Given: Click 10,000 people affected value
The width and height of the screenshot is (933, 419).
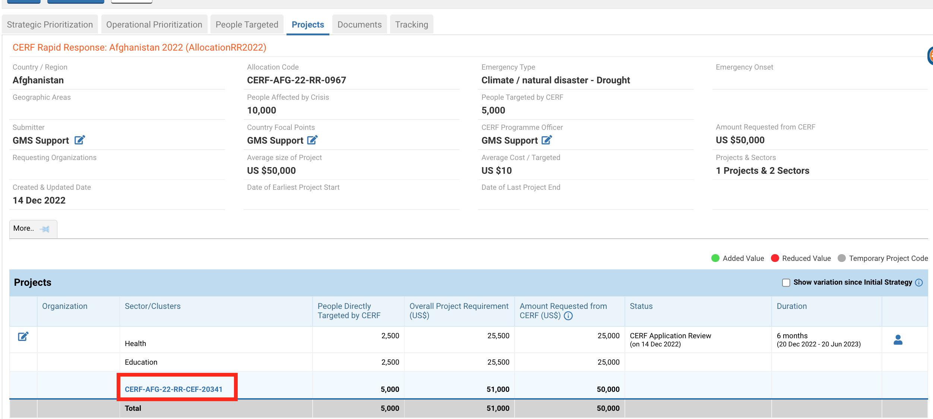Looking at the screenshot, I should tap(262, 111).
